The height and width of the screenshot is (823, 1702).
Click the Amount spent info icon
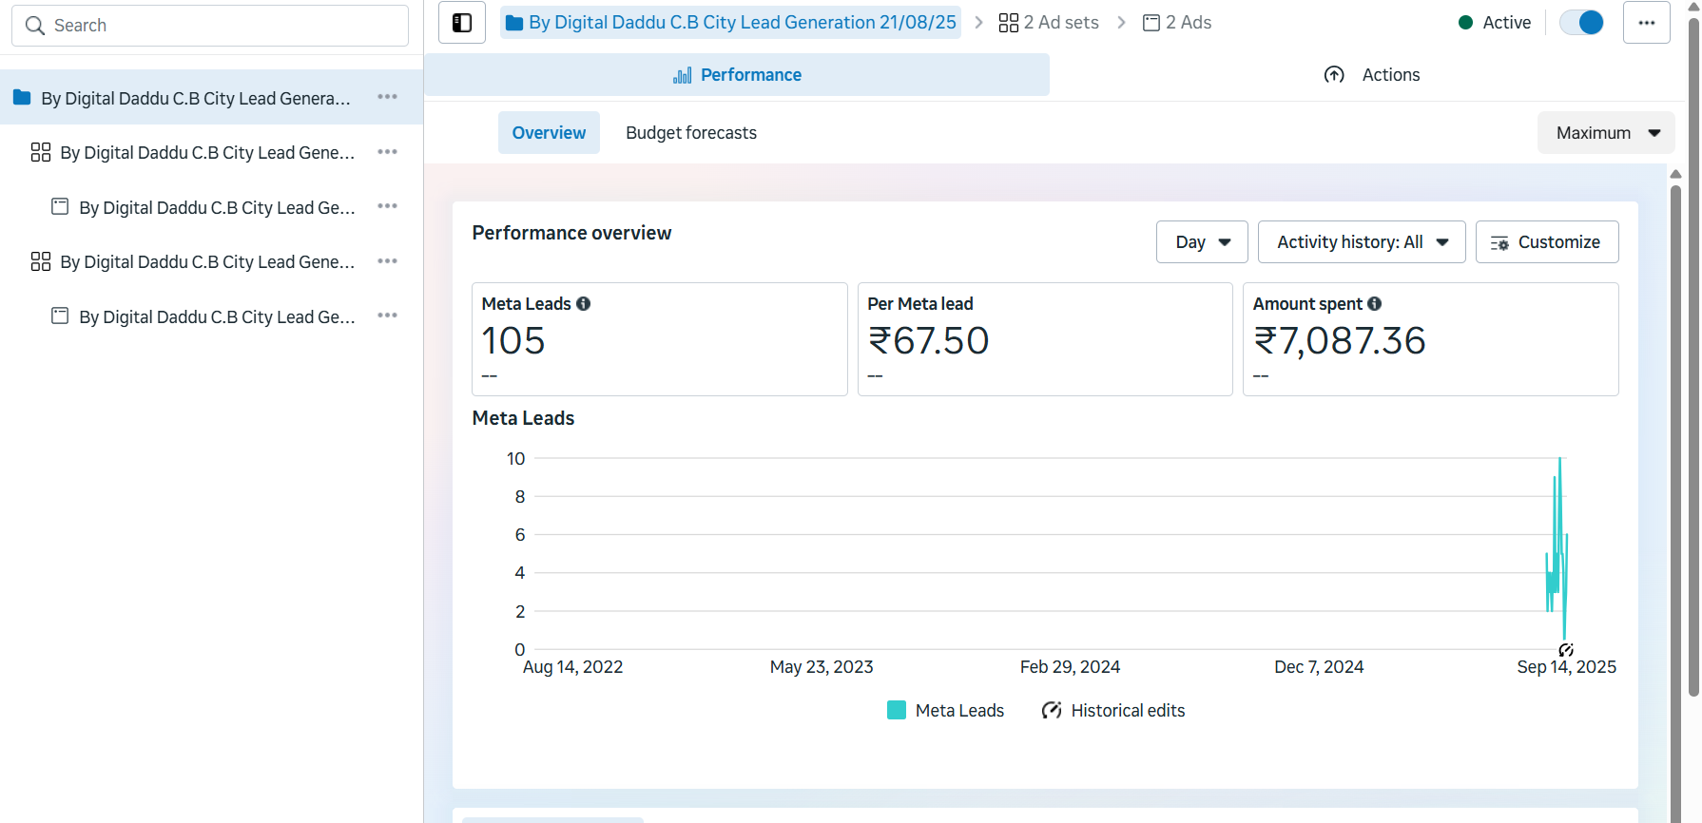coord(1374,304)
